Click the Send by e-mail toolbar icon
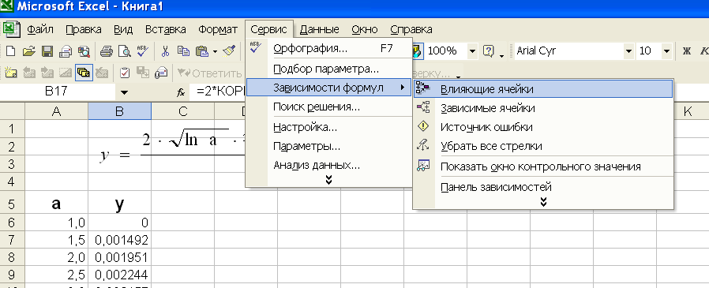 pyautogui.click(x=66, y=50)
